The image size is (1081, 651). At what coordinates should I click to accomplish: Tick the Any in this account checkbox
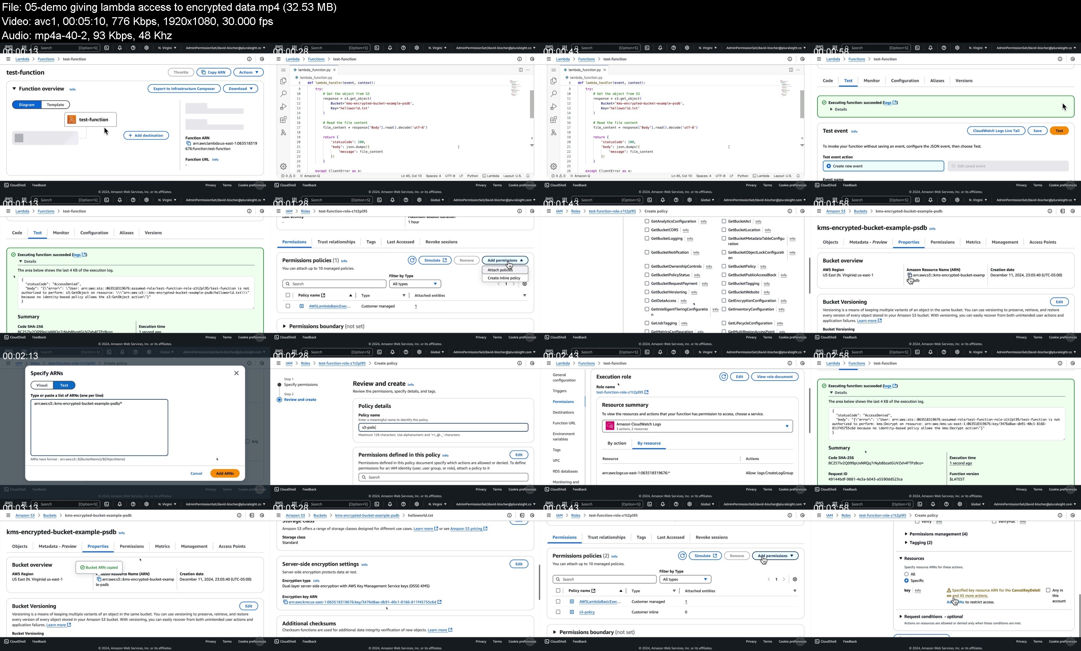tap(1048, 590)
